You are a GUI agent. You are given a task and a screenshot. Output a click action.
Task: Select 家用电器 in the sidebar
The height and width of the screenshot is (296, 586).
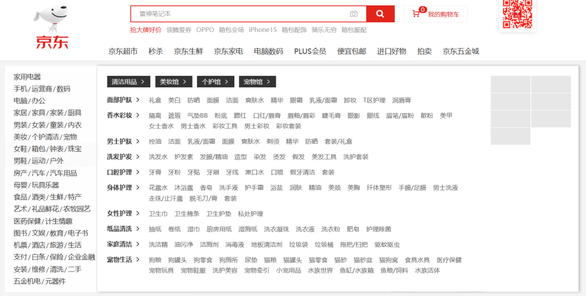coord(27,77)
